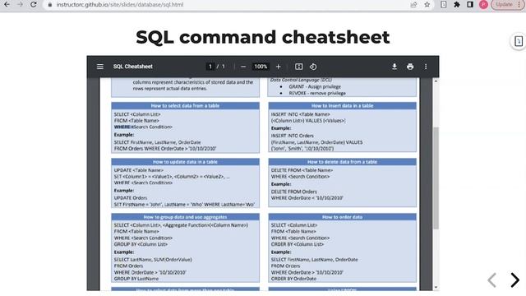The width and height of the screenshot is (526, 296).
Task: Click PDF scrollbar up arrow
Action: tap(436, 81)
